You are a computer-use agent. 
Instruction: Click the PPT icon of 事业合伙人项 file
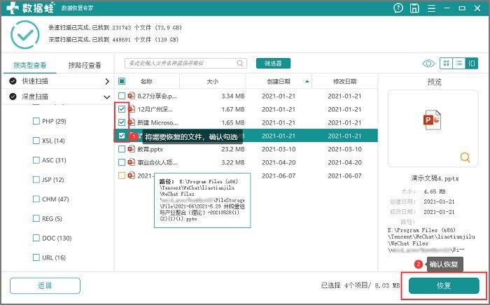[x=132, y=162]
